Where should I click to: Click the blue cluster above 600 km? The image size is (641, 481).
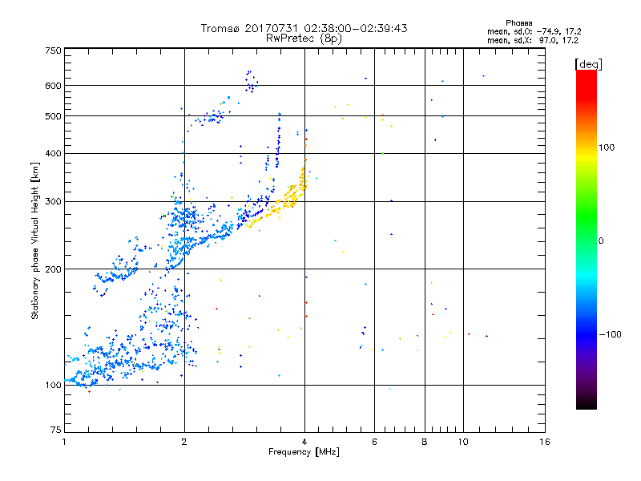coord(251,82)
